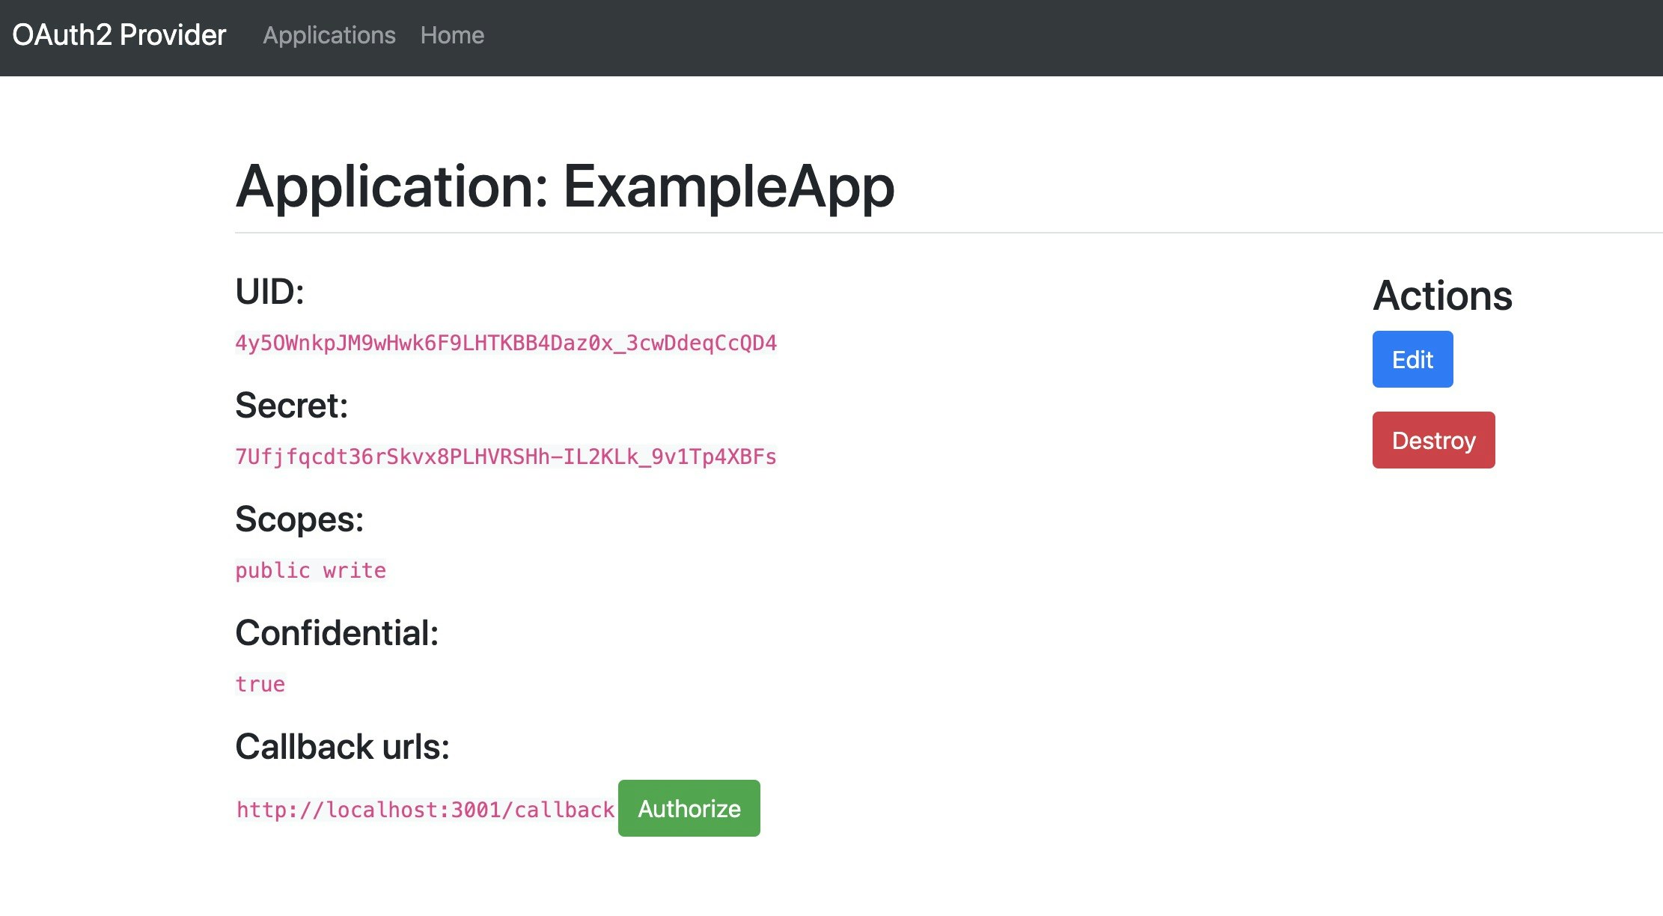1663x916 pixels.
Task: Click the Scopes label
Action: click(x=299, y=519)
